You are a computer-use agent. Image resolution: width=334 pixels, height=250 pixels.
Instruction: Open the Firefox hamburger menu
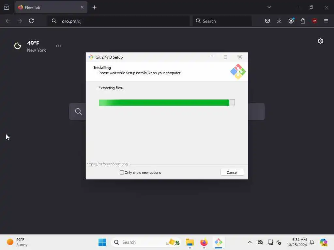tap(326, 21)
